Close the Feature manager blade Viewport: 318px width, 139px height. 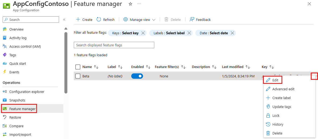tap(309, 4)
